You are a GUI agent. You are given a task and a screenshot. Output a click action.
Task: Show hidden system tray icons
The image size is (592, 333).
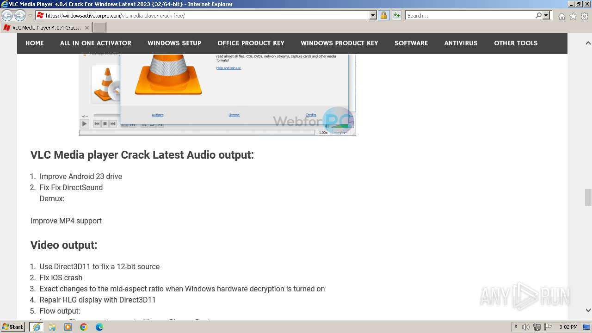516,327
